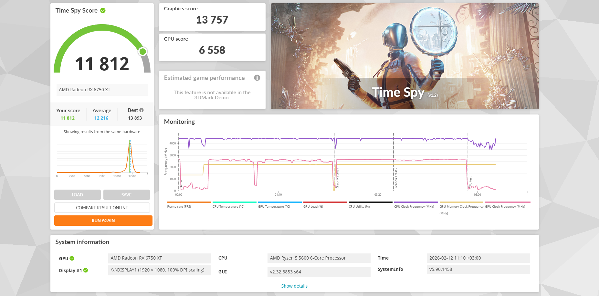This screenshot has width=599, height=296.
Task: Click the Monitoring section heading
Action: (x=179, y=122)
